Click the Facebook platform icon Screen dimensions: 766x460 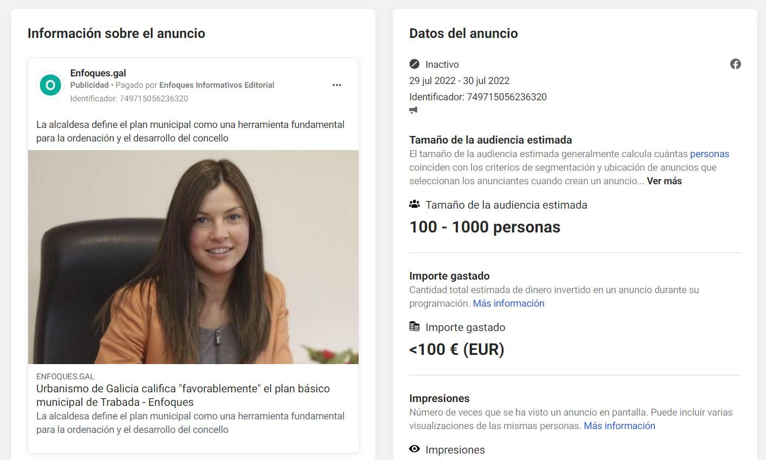pos(736,64)
